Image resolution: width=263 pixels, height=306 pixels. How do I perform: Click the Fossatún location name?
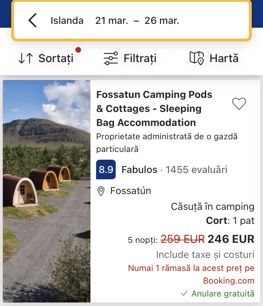click(x=130, y=191)
